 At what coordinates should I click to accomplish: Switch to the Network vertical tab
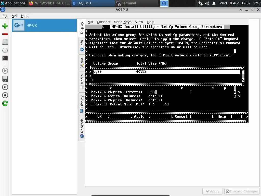pyautogui.click(x=82, y=129)
